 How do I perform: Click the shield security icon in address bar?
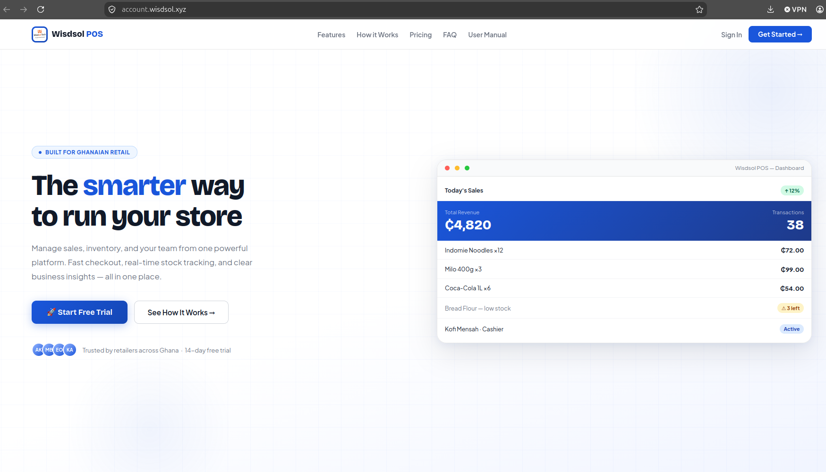tap(112, 9)
